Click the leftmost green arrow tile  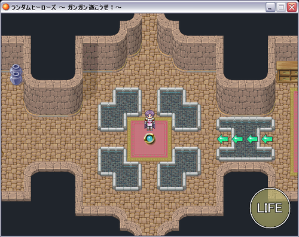[x=222, y=139]
